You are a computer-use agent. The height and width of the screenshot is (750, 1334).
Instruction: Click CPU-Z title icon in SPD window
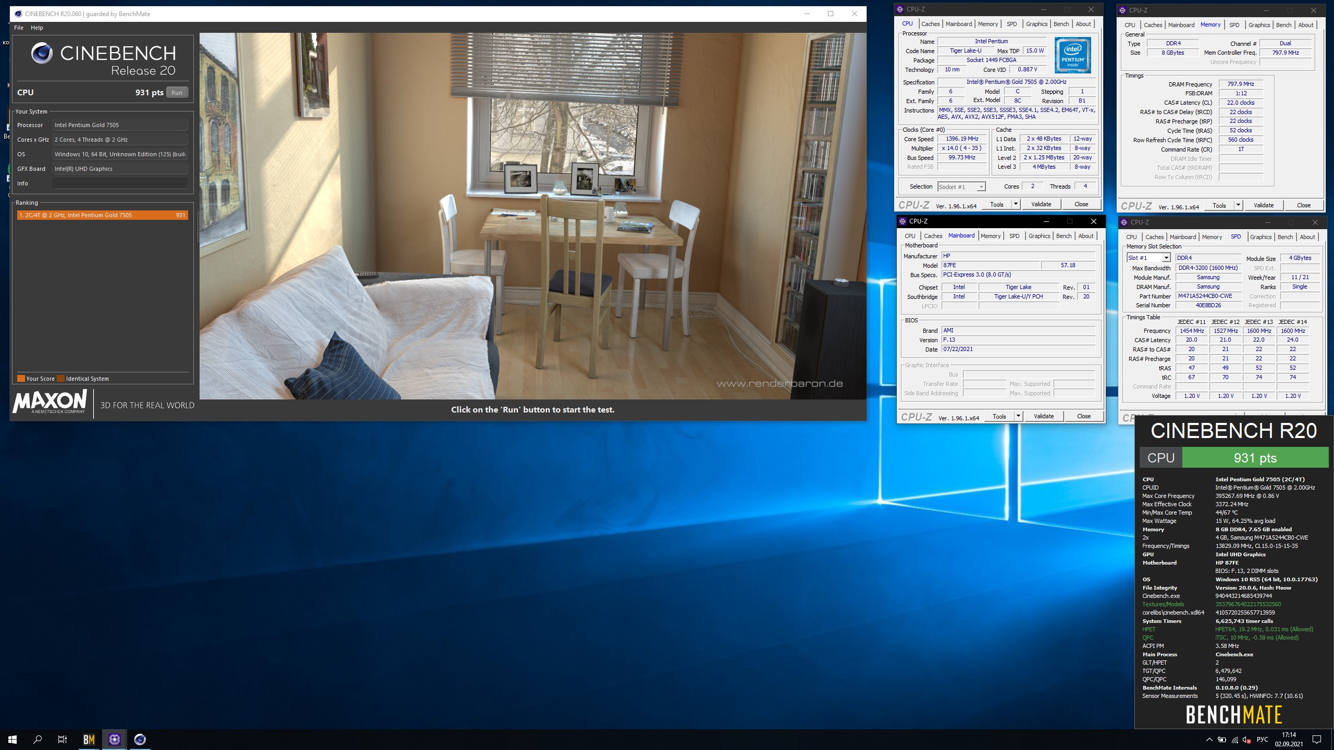click(1125, 222)
